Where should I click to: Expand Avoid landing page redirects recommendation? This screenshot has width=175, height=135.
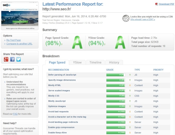[x=63, y=122]
